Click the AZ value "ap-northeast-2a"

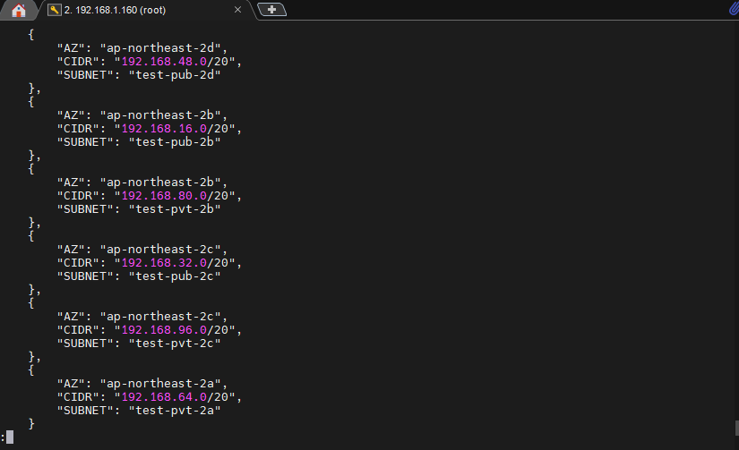pyautogui.click(x=160, y=384)
